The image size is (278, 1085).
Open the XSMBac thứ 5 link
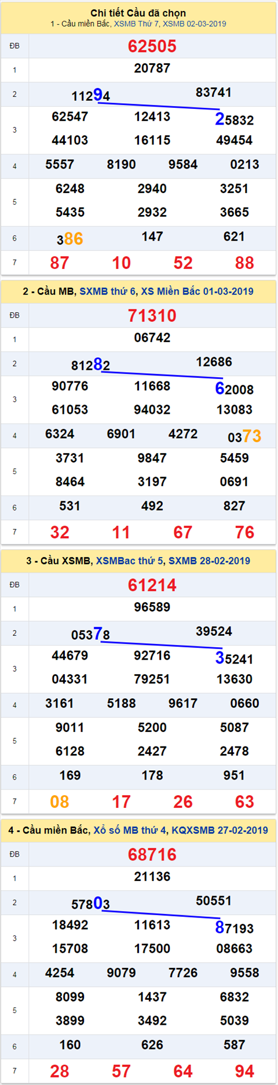pos(130,561)
